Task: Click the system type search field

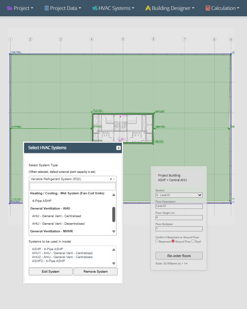Action: point(73,186)
